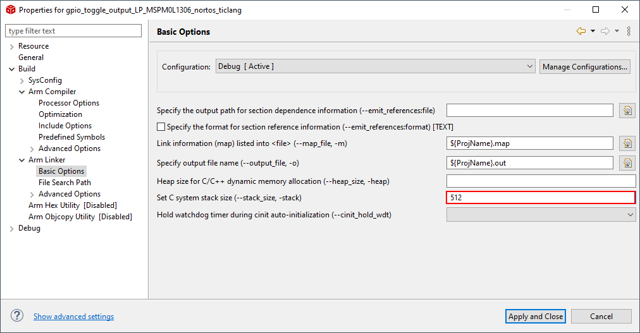
Task: Click the help question mark icon
Action: pos(17,316)
